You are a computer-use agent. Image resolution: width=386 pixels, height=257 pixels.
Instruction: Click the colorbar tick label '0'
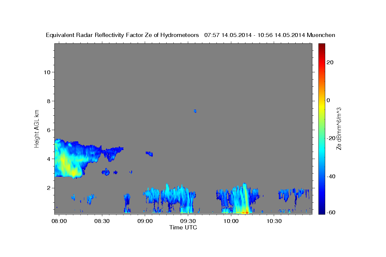click(328, 100)
